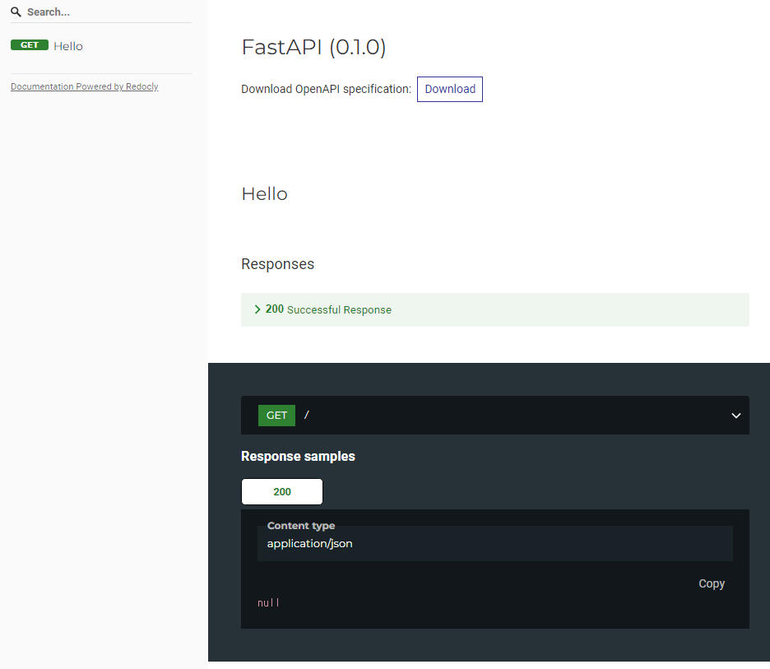Click the search magnifier icon
The height and width of the screenshot is (669, 770).
point(16,12)
